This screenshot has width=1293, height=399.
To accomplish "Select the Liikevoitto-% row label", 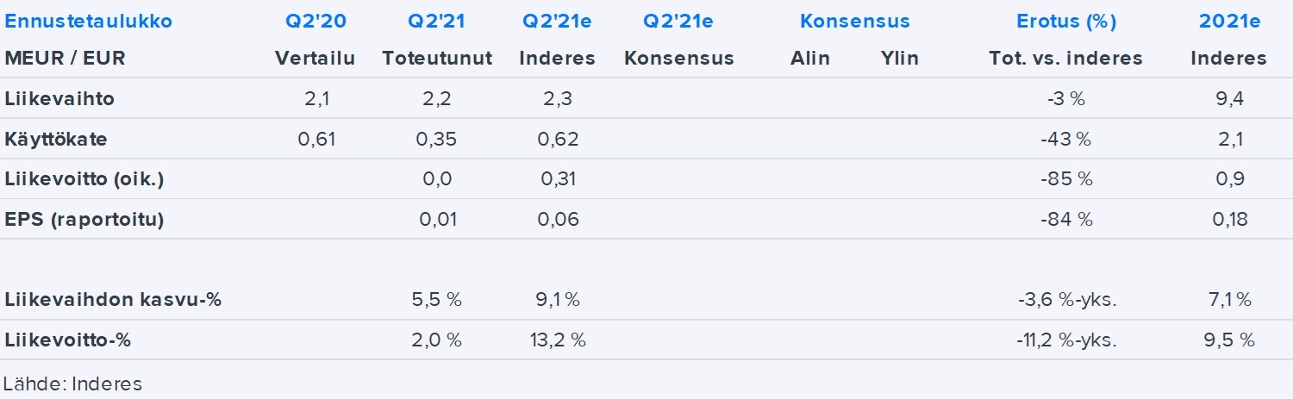I will [67, 340].
